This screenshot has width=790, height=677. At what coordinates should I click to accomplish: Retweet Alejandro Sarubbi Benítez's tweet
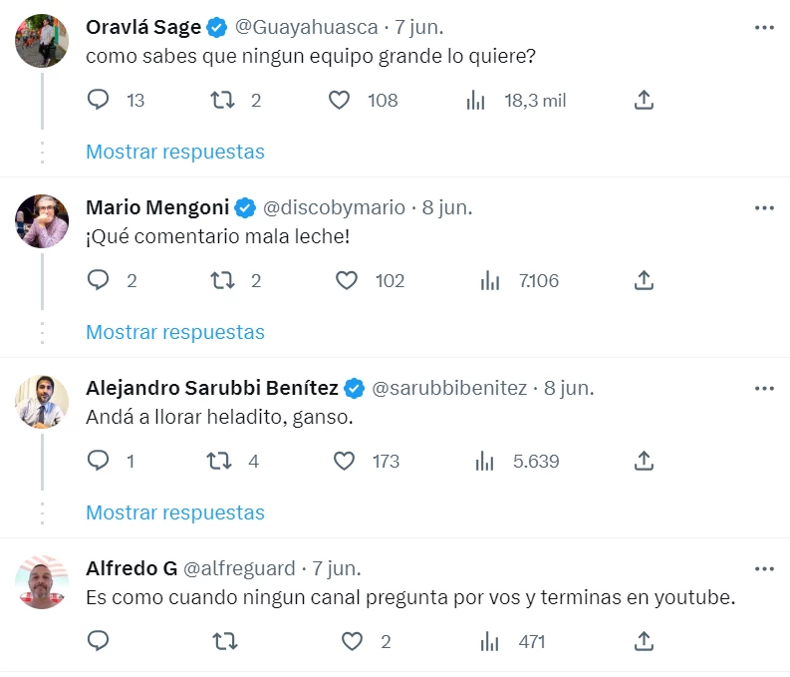pyautogui.click(x=218, y=461)
